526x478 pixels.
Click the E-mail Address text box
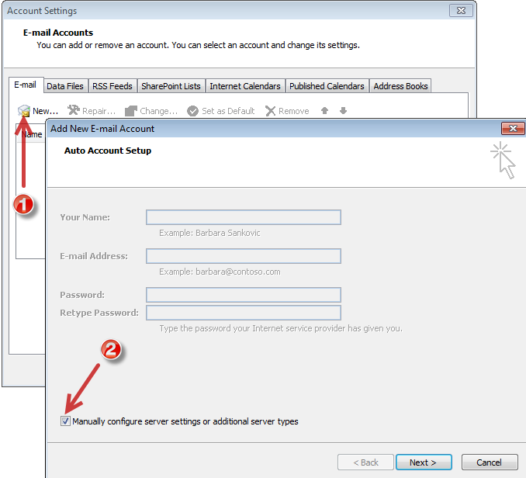pyautogui.click(x=243, y=256)
